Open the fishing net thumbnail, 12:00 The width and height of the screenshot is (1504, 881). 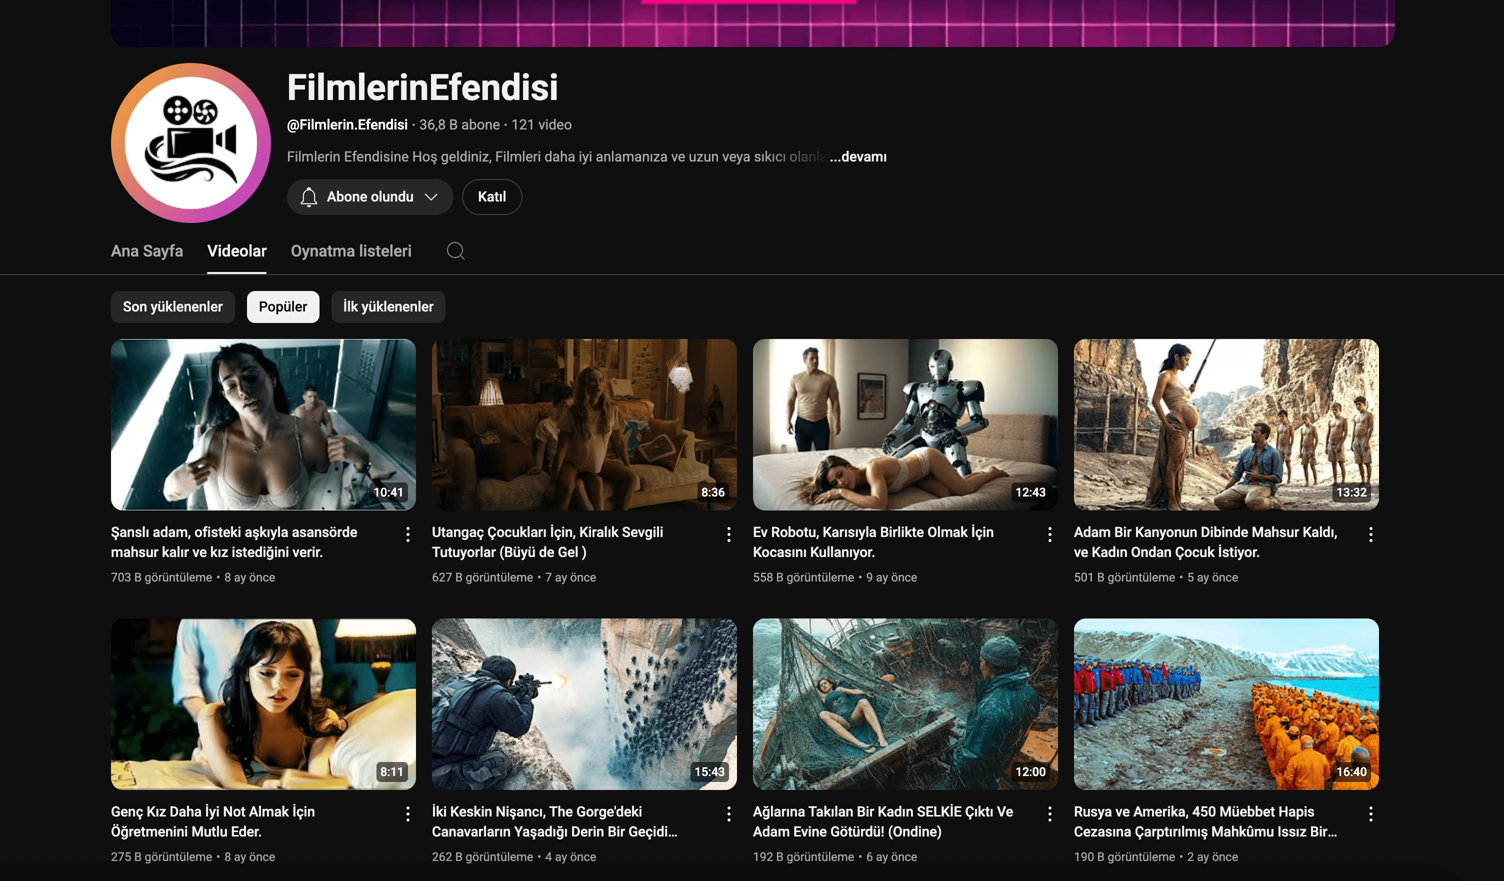point(905,704)
